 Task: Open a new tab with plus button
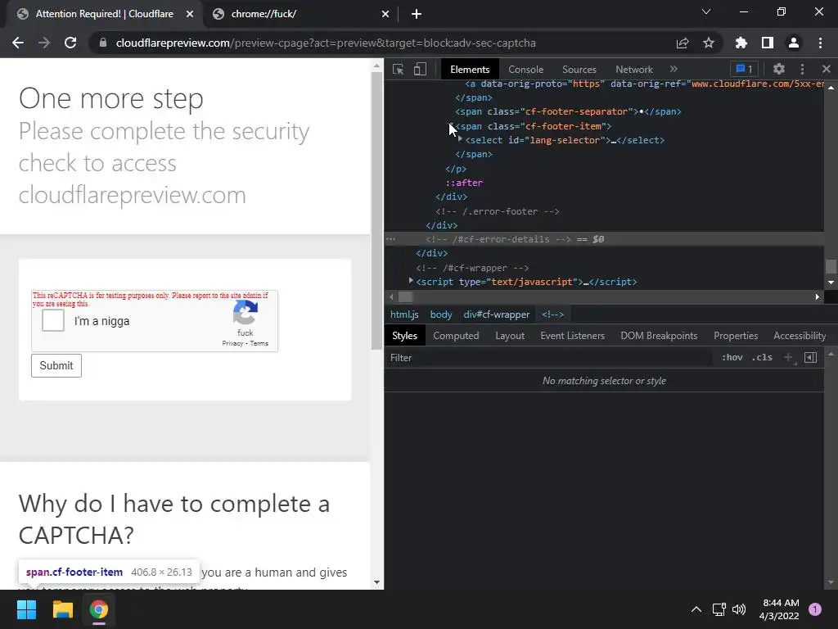[x=417, y=14]
